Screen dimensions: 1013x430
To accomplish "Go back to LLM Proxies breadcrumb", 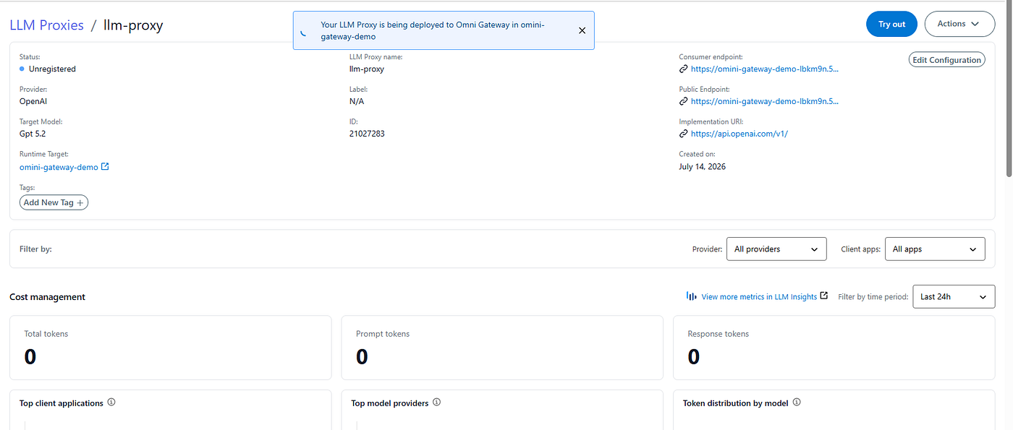I will [46, 25].
